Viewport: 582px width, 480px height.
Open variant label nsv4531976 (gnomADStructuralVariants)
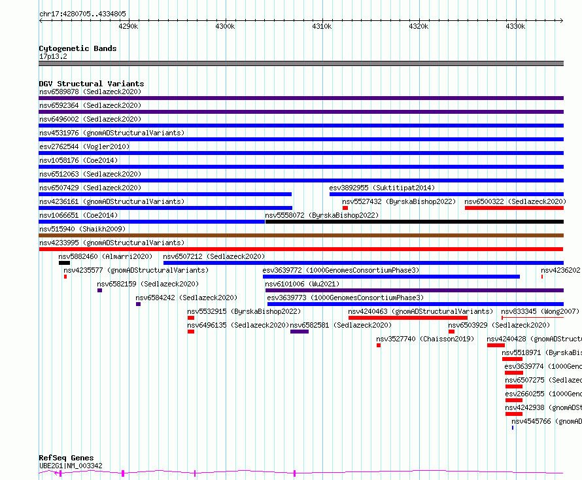[x=112, y=133]
